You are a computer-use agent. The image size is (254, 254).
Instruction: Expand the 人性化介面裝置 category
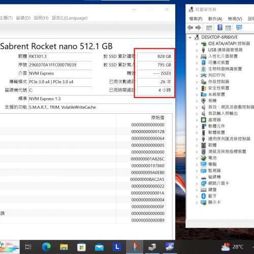[x=197, y=56]
